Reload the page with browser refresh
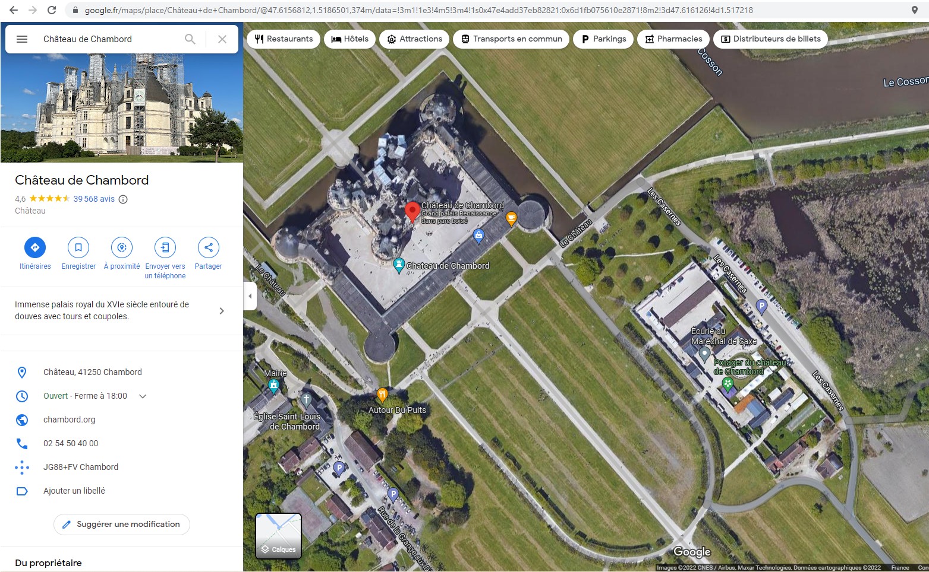 (52, 10)
